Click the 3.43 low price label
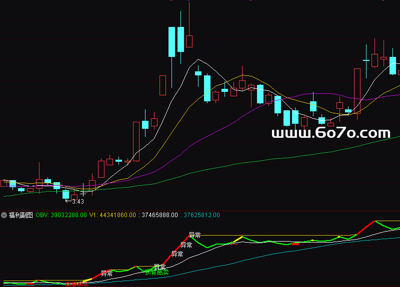400x287 pixels. [x=78, y=202]
